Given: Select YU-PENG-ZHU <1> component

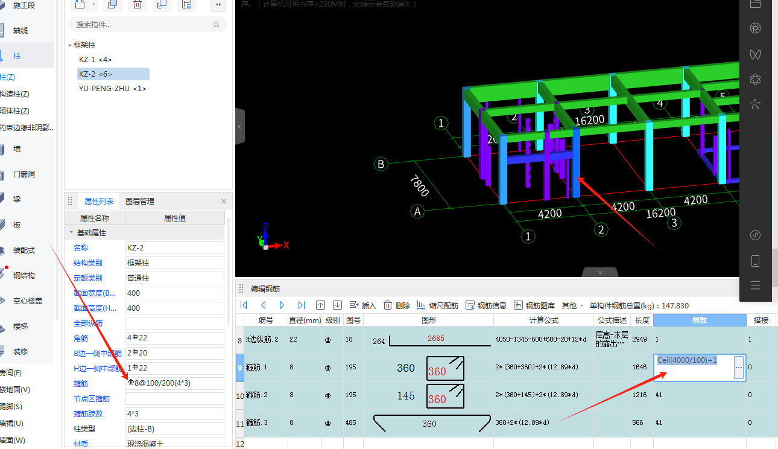Looking at the screenshot, I should click(x=113, y=88).
